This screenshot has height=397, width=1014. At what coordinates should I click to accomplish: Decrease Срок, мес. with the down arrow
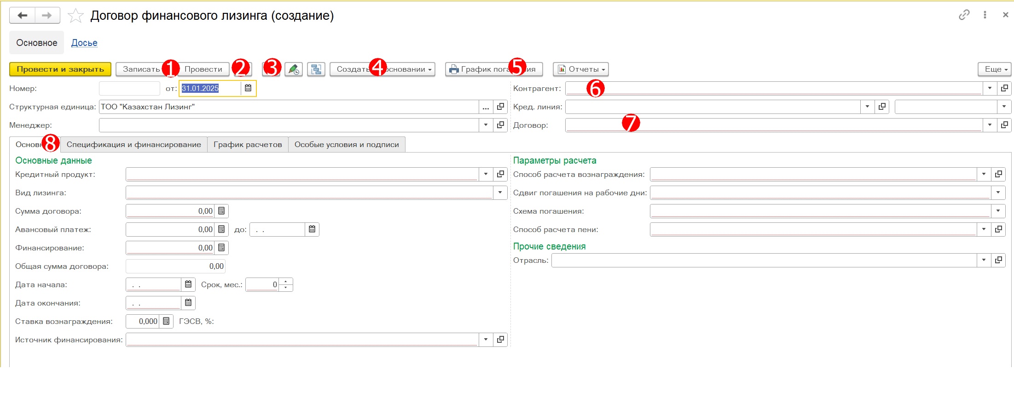pyautogui.click(x=286, y=288)
